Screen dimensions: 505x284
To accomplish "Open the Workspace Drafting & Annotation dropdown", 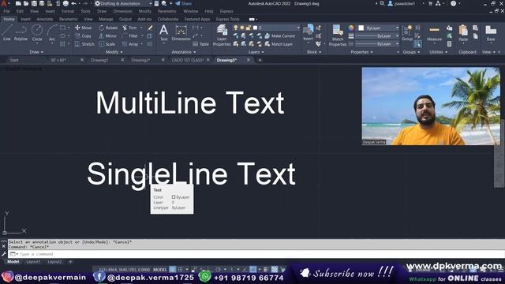I will pos(123,3).
